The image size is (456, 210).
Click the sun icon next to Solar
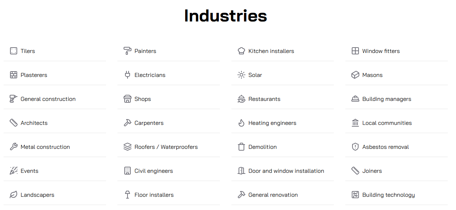241,75
